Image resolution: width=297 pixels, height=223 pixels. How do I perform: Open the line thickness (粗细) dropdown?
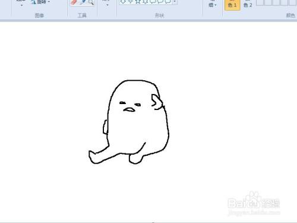[212, 4]
